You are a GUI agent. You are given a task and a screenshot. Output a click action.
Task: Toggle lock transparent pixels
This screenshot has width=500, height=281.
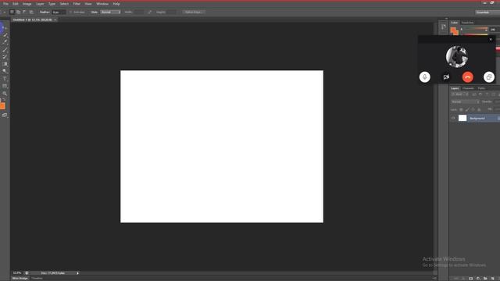tap(461, 109)
